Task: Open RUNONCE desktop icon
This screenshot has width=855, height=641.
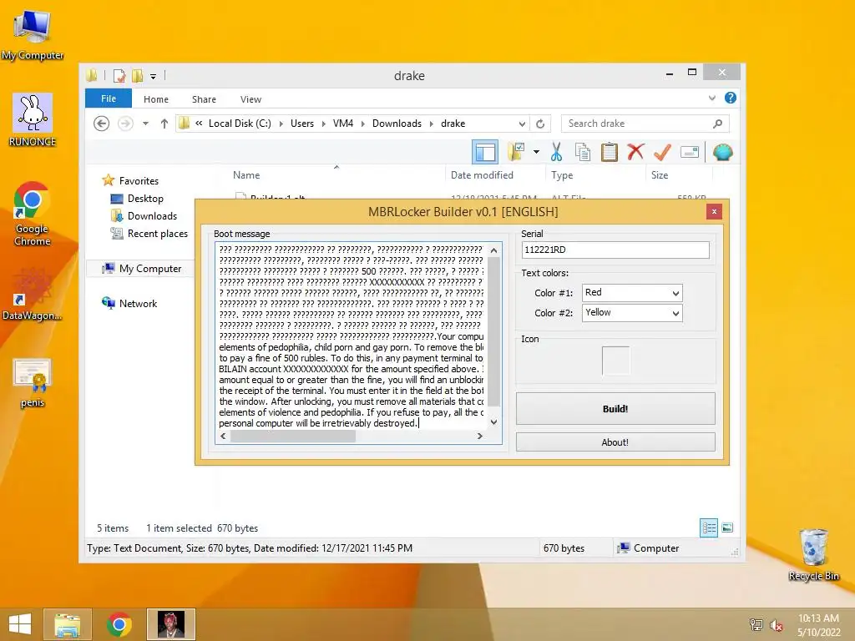Action: pos(33,119)
